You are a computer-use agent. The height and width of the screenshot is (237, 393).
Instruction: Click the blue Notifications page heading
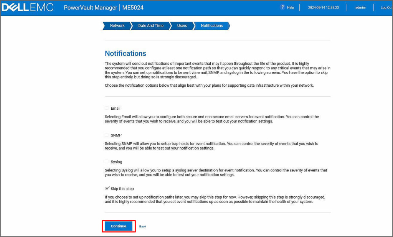(x=125, y=53)
